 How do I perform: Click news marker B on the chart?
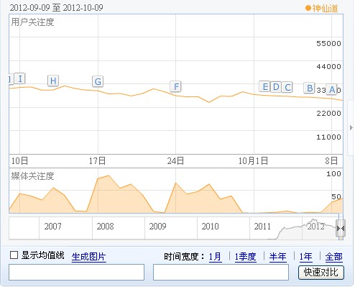[x=309, y=88]
